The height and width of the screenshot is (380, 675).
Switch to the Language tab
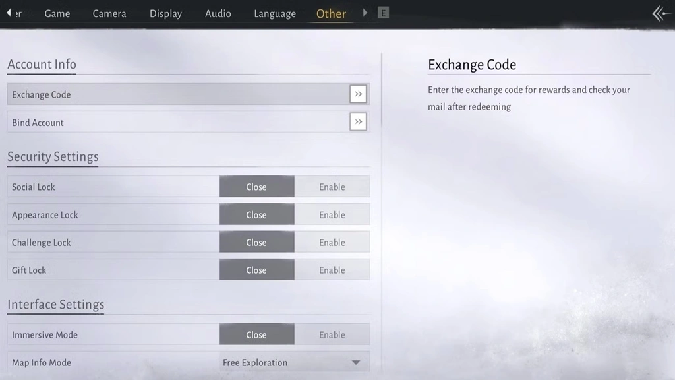coord(274,13)
